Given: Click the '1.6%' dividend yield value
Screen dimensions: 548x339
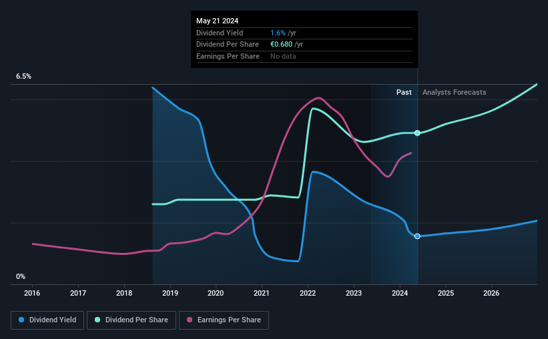Looking at the screenshot, I should tap(278, 33).
